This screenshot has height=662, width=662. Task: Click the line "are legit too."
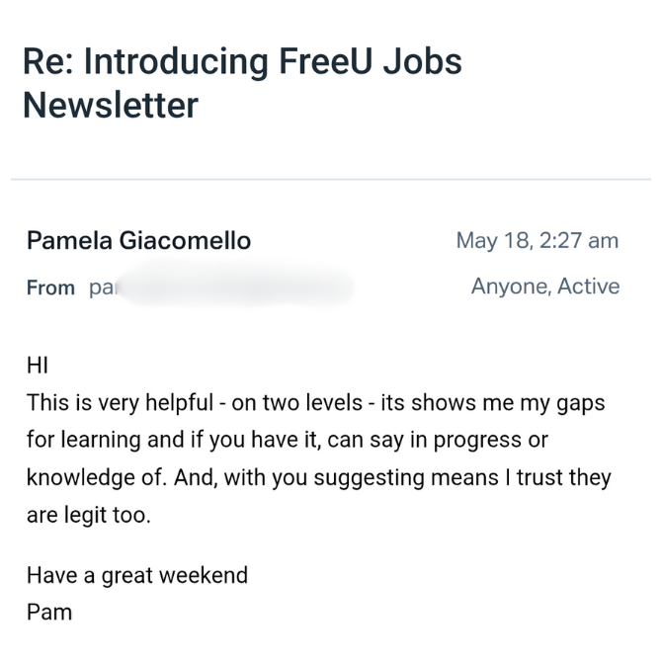pos(88,515)
